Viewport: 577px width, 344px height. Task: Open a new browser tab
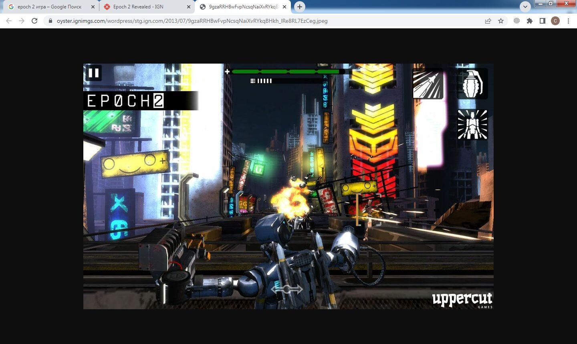pyautogui.click(x=299, y=6)
